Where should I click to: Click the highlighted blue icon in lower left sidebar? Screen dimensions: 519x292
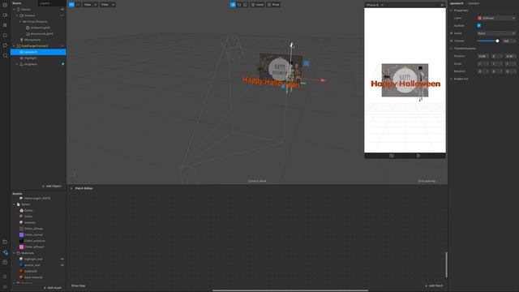pos(6,252)
